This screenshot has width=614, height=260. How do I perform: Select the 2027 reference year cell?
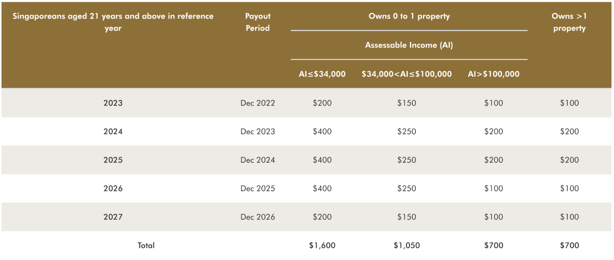[x=113, y=217]
